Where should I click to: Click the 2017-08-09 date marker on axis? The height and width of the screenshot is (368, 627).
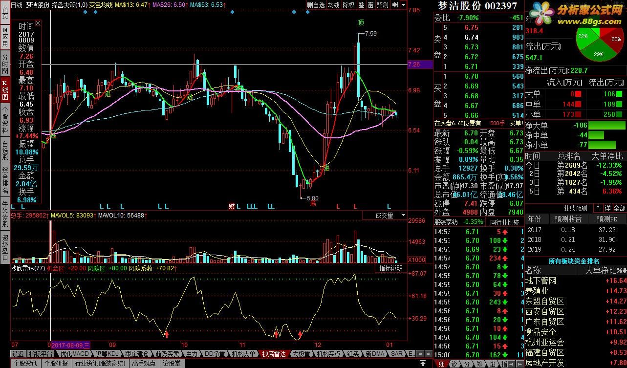click(x=71, y=345)
